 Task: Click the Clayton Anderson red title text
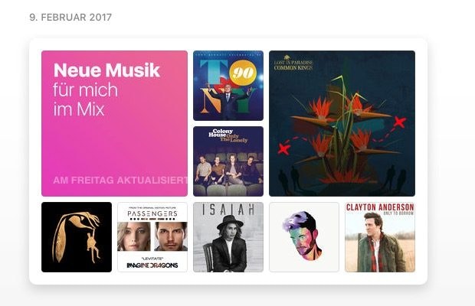tap(380, 207)
